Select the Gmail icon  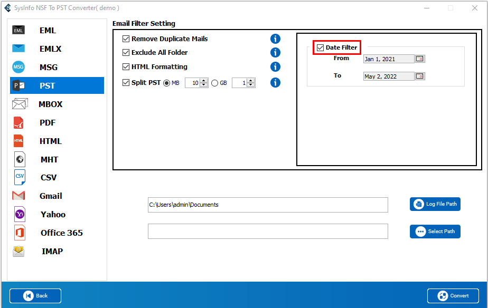pyautogui.click(x=18, y=196)
